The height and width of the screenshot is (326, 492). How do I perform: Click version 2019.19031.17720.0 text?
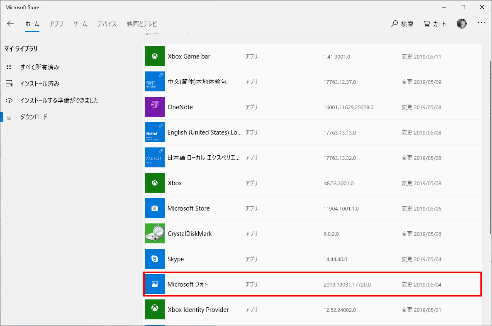[x=347, y=285]
